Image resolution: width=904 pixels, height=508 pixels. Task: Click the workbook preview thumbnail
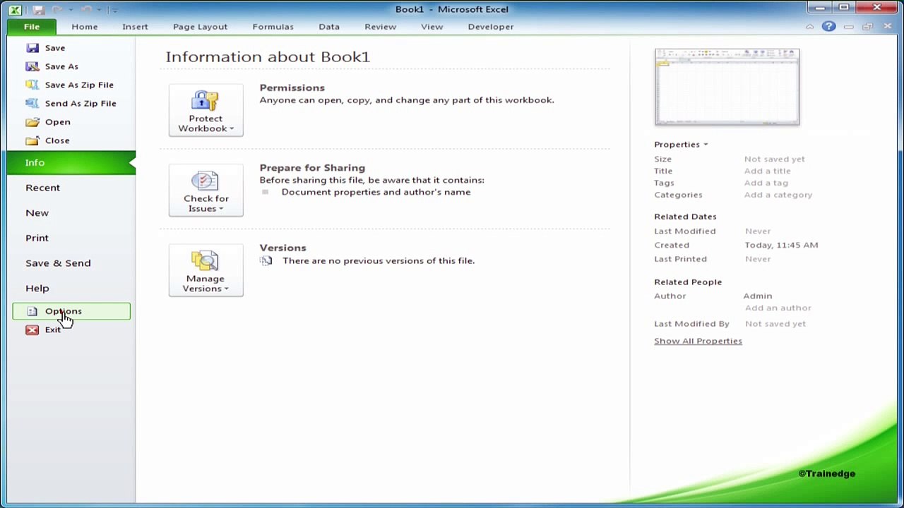pos(727,87)
